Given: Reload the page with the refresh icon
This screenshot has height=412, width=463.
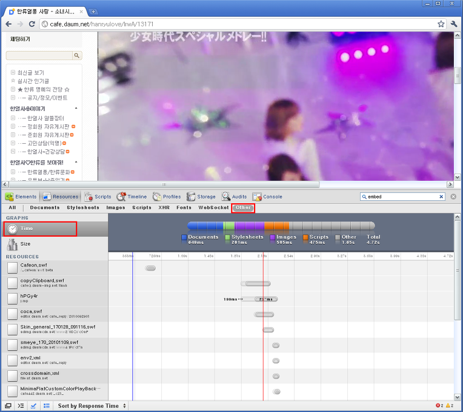Looking at the screenshot, I should (x=32, y=24).
